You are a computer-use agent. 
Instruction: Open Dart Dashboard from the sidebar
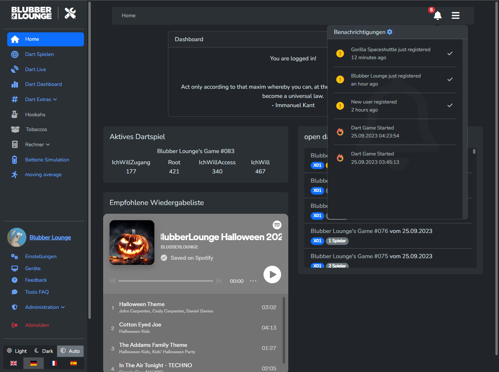43,84
